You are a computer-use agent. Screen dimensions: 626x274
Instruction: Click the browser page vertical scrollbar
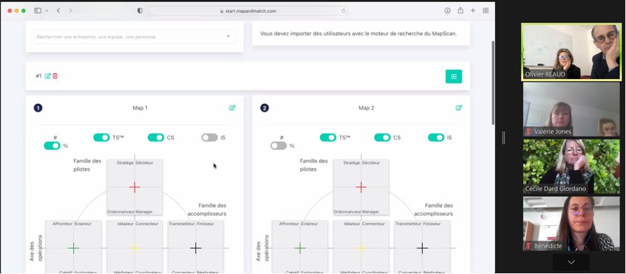pos(493,83)
